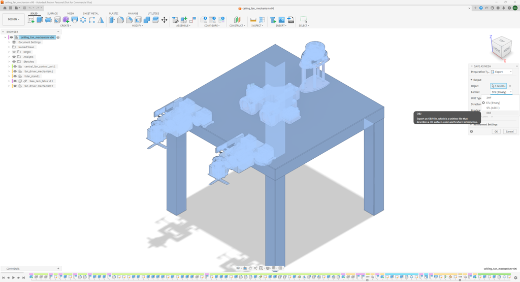Select the Revolve tool
This screenshot has width=520, height=282.
(x=48, y=20)
